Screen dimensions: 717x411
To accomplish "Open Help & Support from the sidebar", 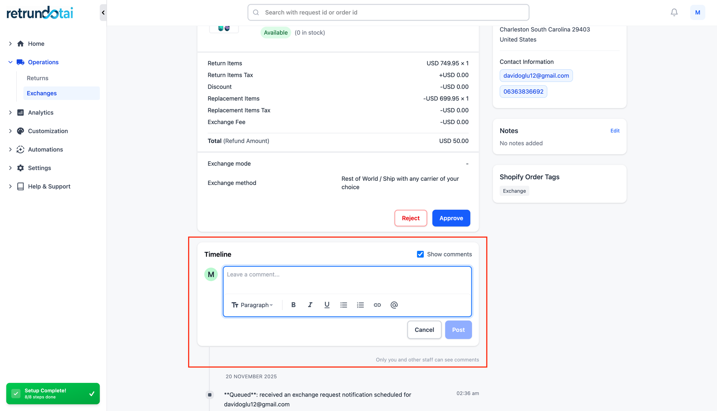I will click(49, 186).
